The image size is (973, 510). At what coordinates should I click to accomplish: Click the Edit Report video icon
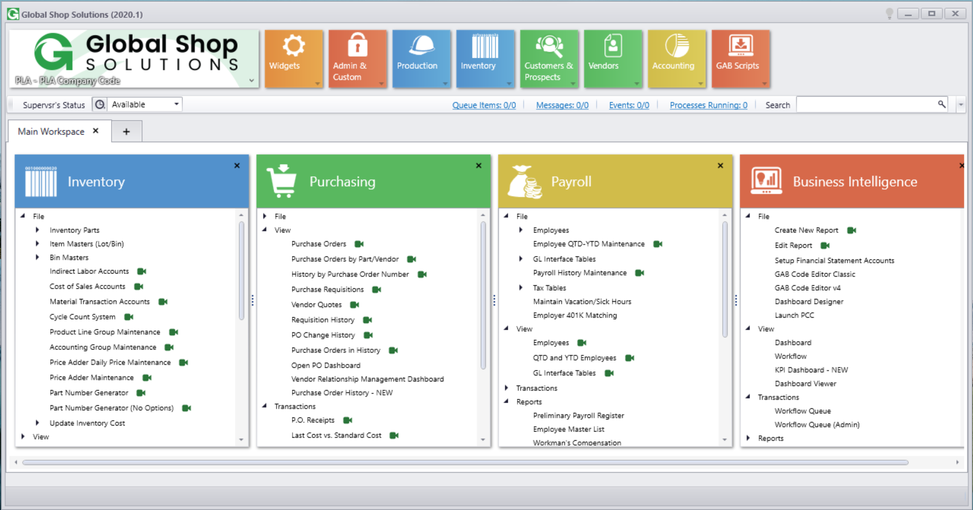pos(825,245)
